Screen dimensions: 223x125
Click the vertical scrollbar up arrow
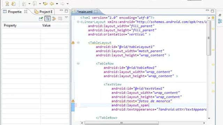click(x=209, y=18)
